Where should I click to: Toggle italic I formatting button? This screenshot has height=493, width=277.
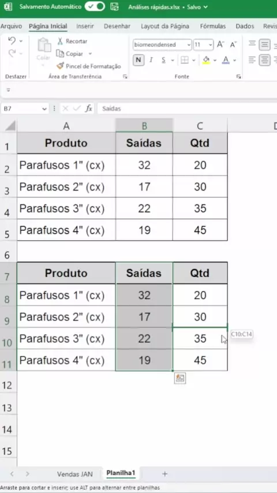[x=151, y=60]
